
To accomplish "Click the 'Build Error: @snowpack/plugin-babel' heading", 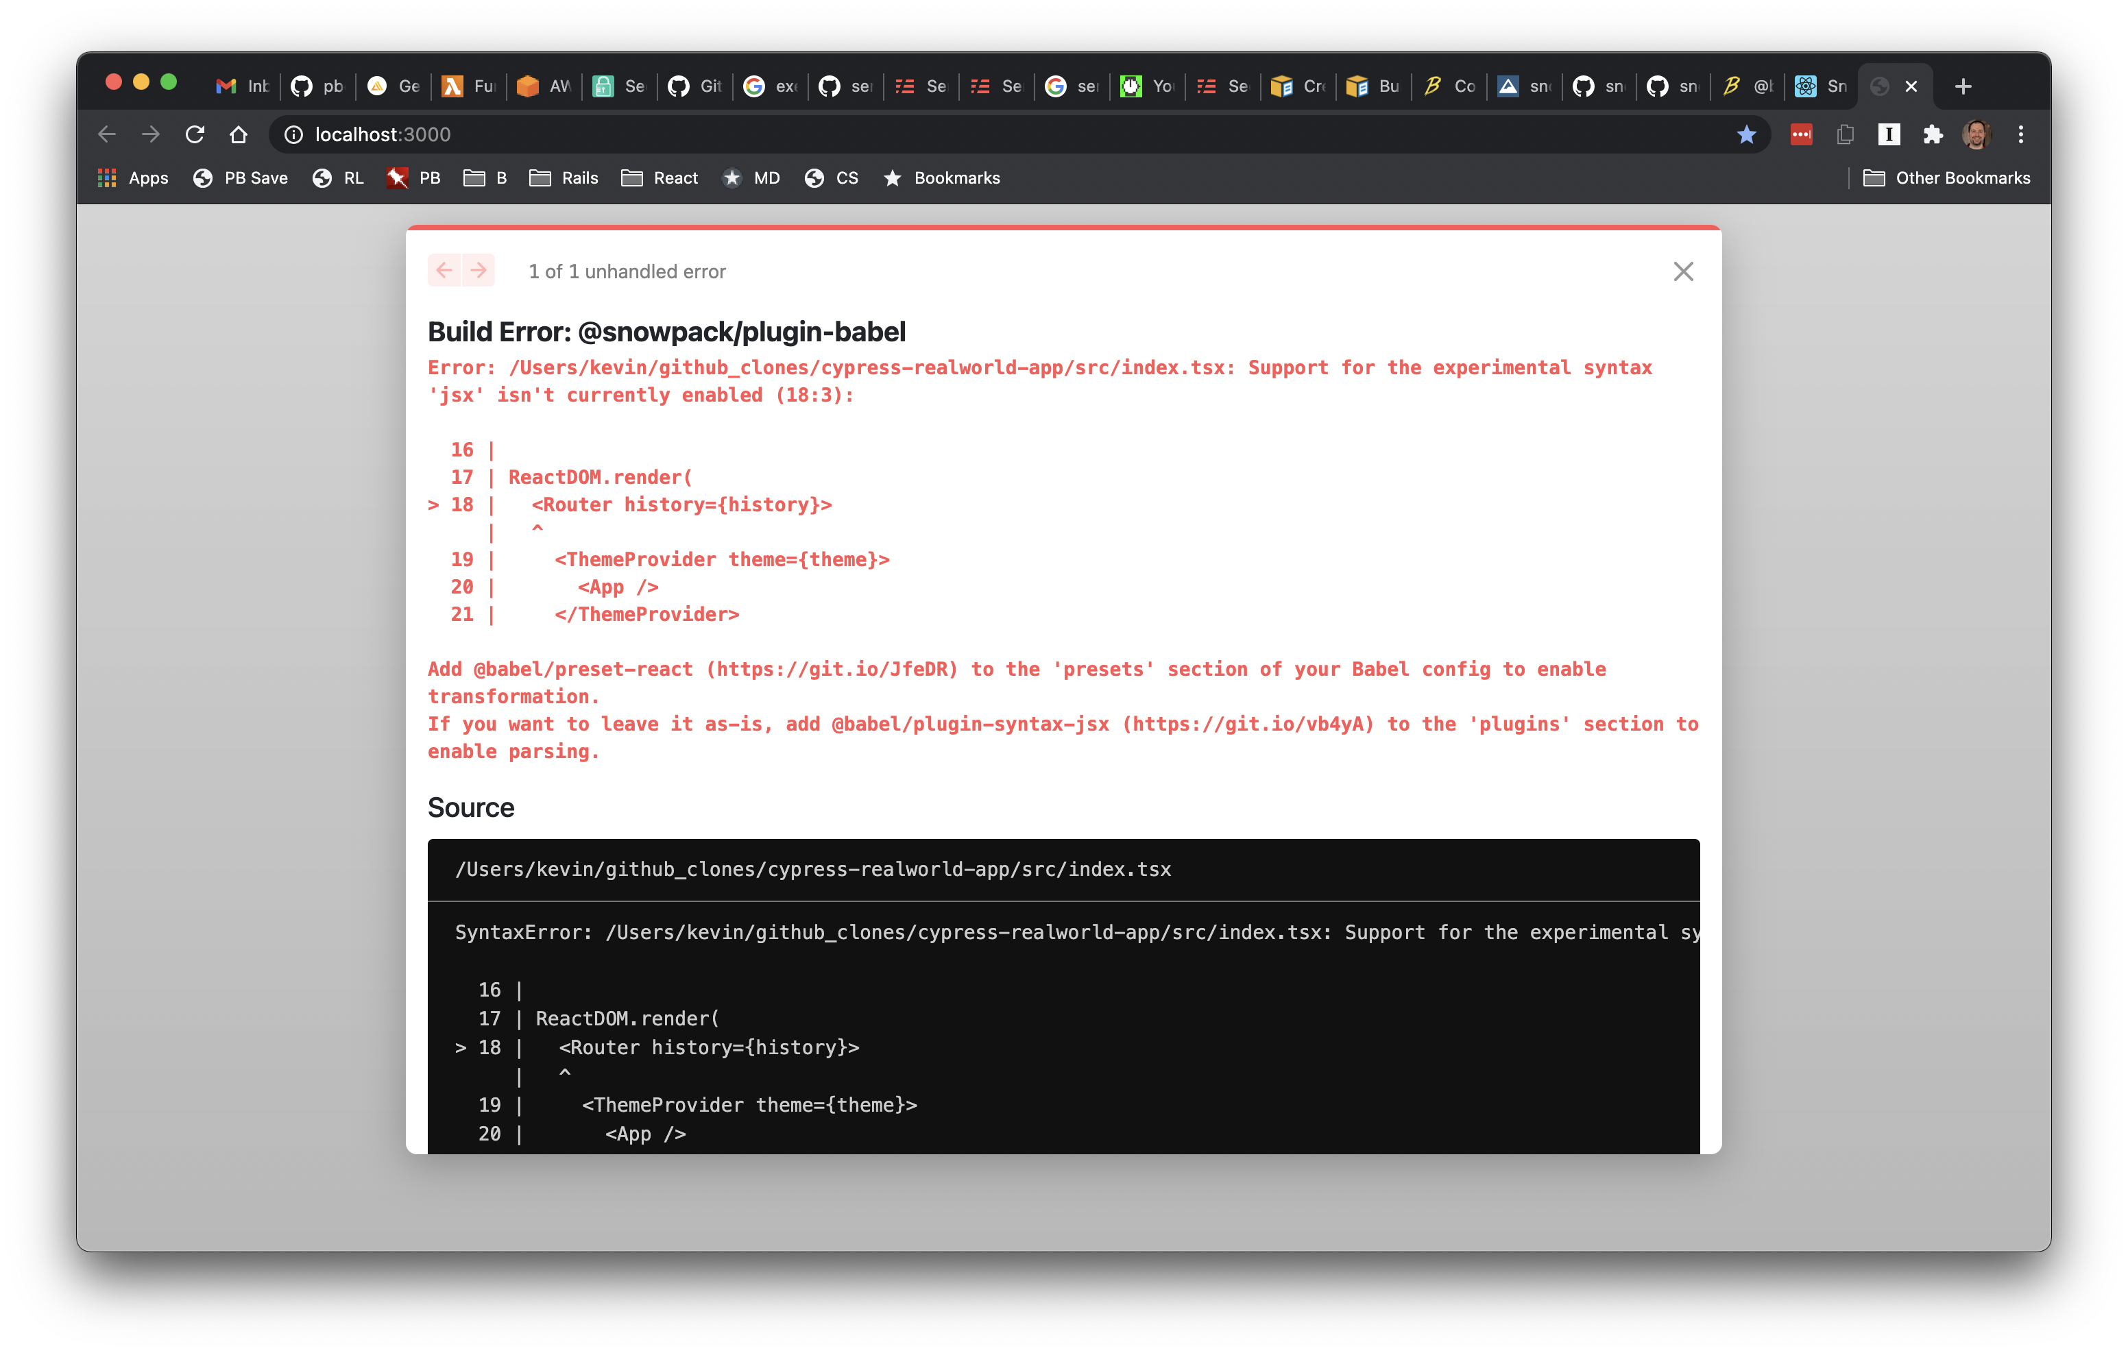I will point(666,332).
